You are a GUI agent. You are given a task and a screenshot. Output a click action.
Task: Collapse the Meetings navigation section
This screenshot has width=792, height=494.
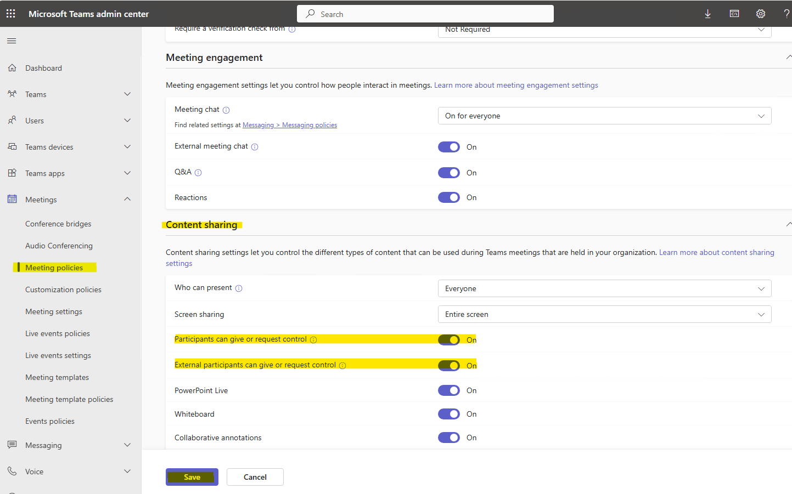pyautogui.click(x=127, y=200)
